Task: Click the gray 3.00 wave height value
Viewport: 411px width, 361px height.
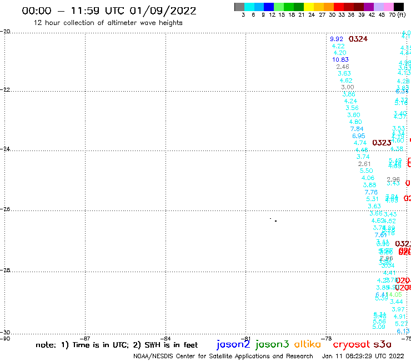Action: [348, 87]
